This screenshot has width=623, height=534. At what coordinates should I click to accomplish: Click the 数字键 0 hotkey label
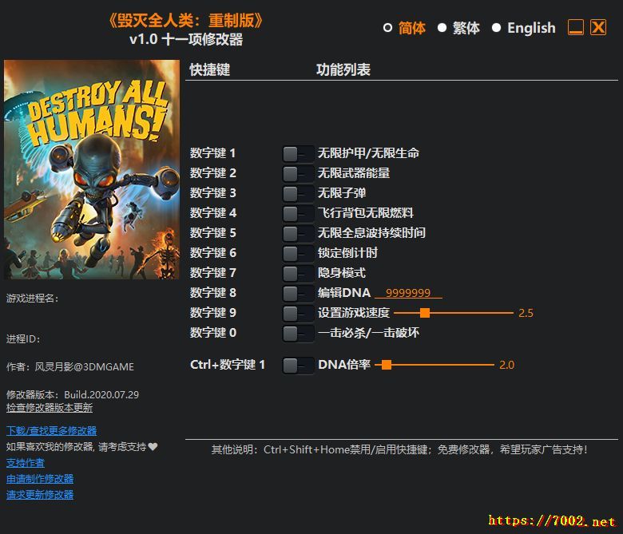coord(212,333)
